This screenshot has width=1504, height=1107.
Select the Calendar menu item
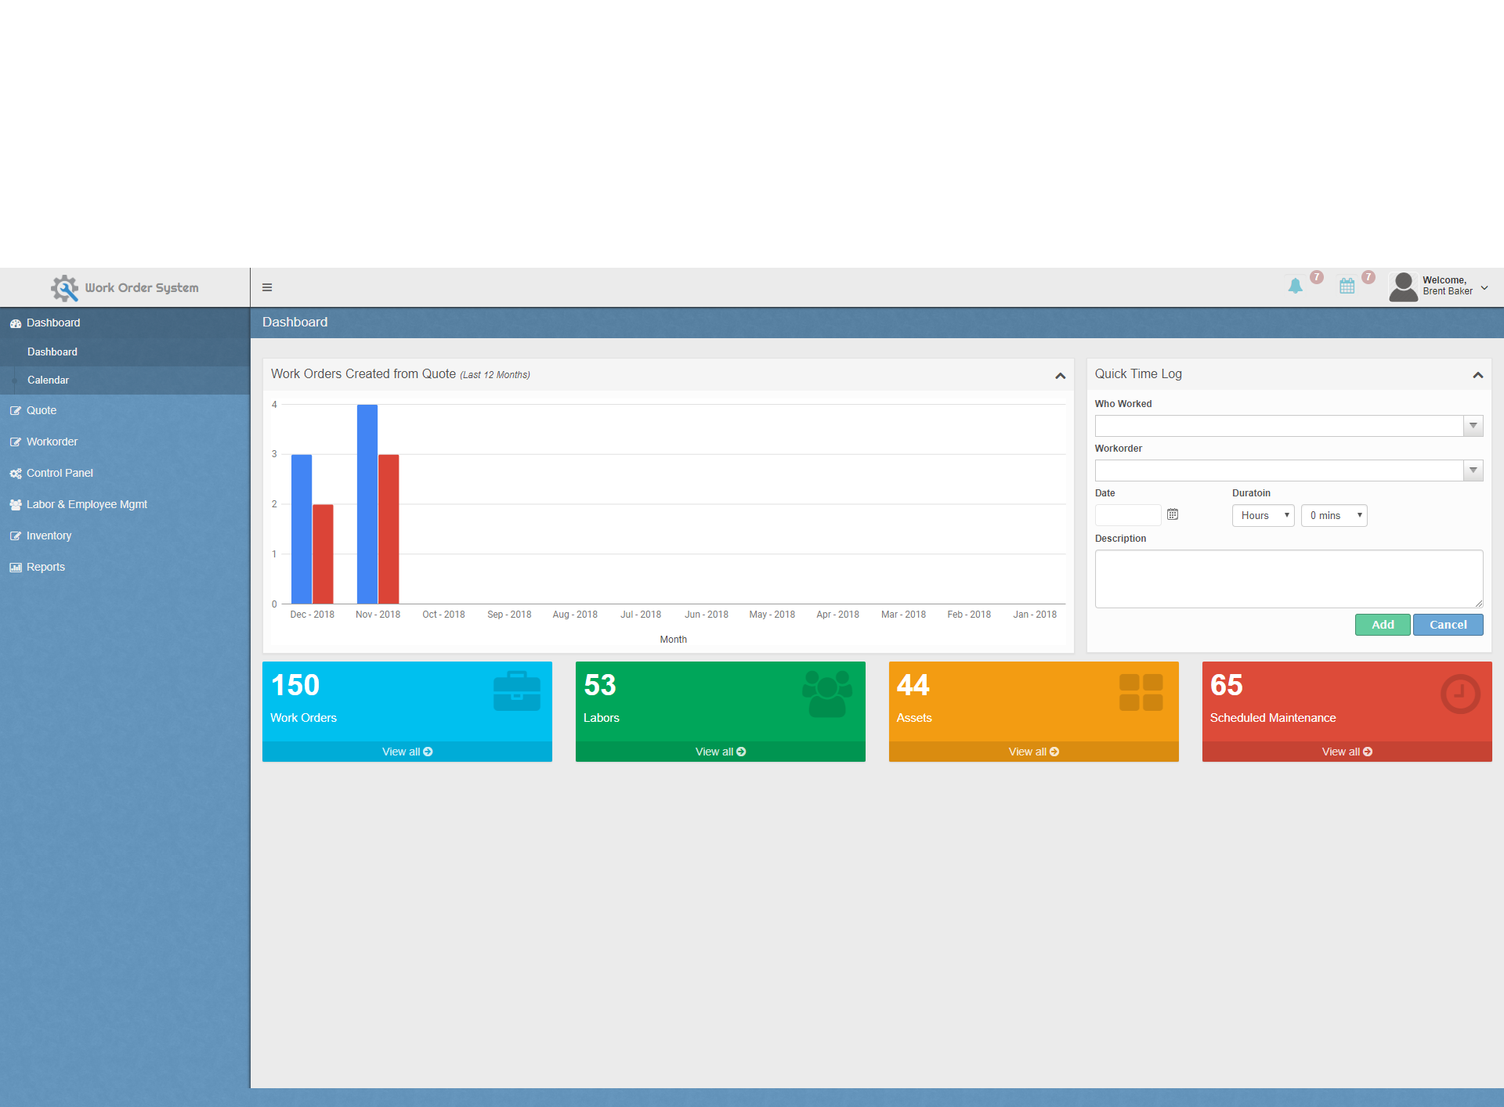[48, 379]
